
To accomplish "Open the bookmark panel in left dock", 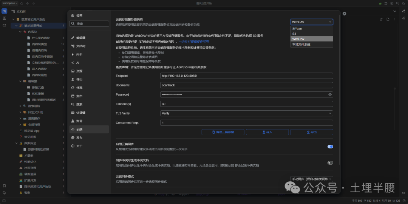I will tap(4, 186).
